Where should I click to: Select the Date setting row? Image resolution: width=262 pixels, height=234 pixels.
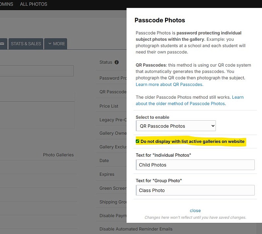coord(111,161)
